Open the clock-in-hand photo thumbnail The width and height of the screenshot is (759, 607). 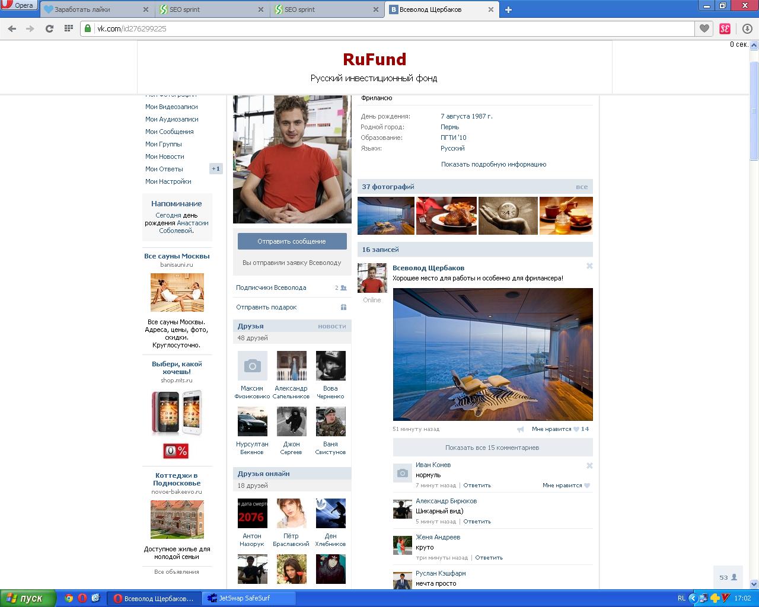[508, 216]
